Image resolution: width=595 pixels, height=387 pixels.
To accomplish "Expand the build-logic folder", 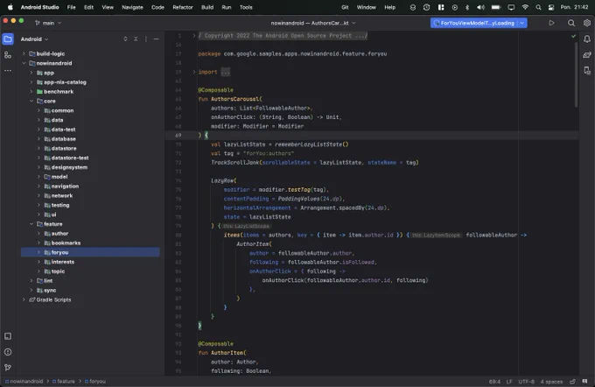I will coord(24,54).
